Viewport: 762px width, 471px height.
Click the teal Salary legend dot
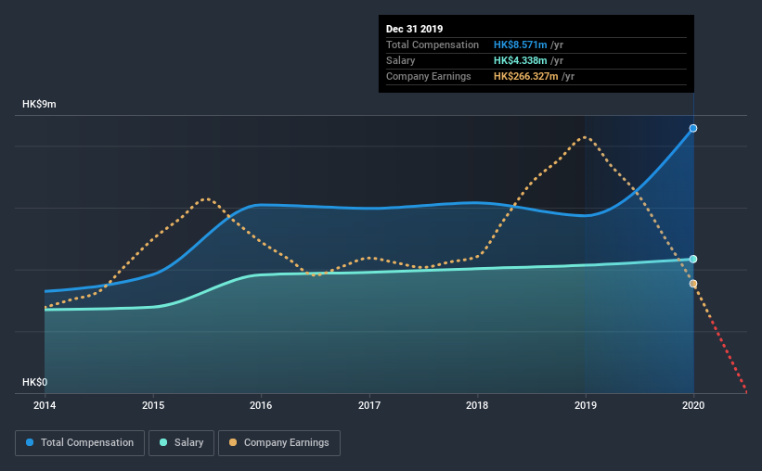(x=163, y=442)
